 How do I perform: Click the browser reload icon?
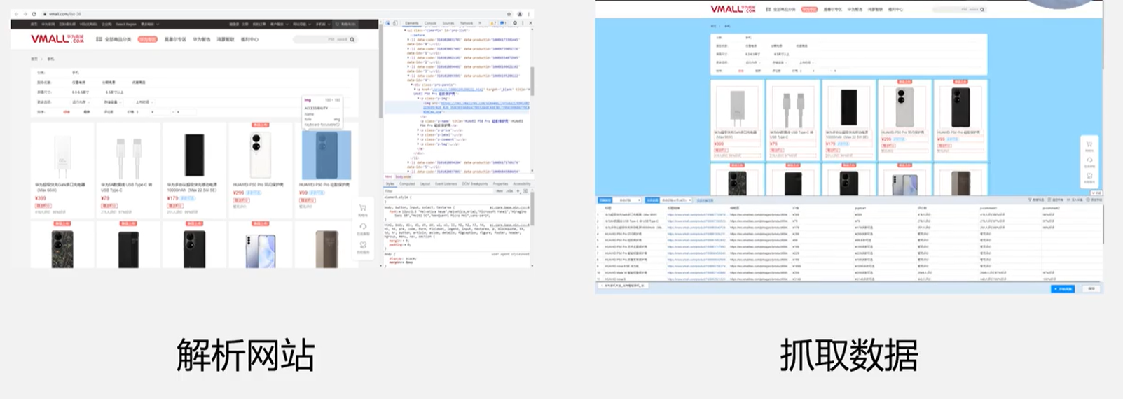click(34, 14)
